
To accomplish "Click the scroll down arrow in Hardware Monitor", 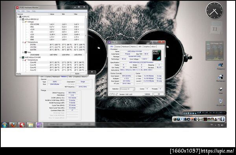I will coord(86,70).
